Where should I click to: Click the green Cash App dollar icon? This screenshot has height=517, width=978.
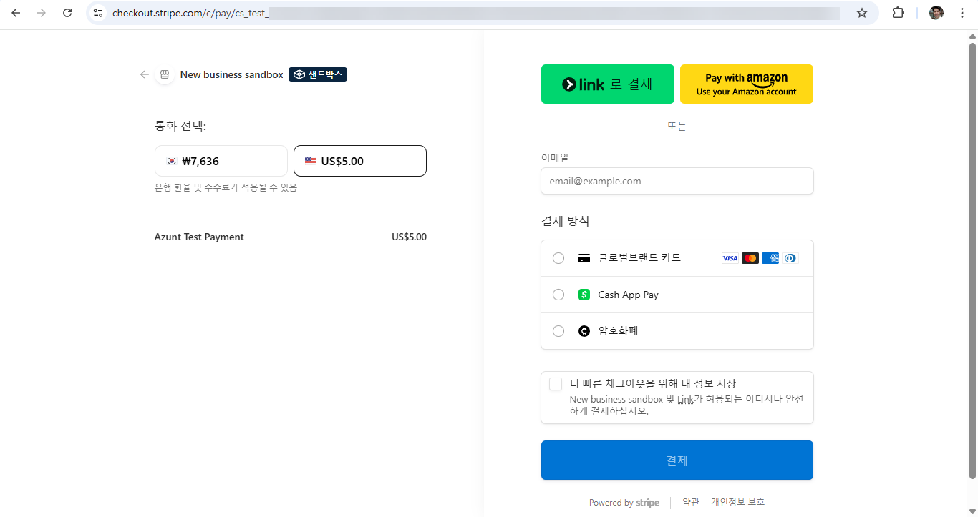click(584, 295)
